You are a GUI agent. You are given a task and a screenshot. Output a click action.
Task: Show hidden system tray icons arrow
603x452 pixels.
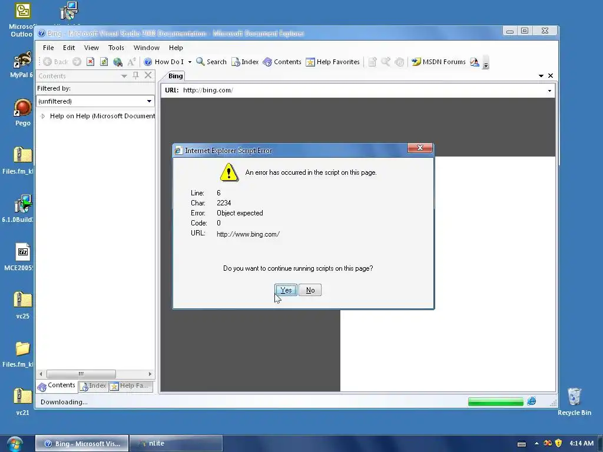pos(536,444)
